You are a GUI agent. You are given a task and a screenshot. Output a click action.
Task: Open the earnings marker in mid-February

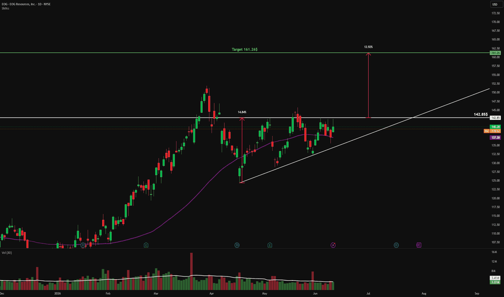tap(146, 245)
